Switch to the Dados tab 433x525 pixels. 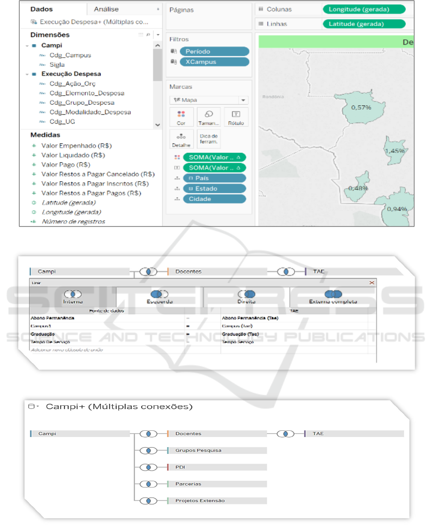(x=41, y=9)
